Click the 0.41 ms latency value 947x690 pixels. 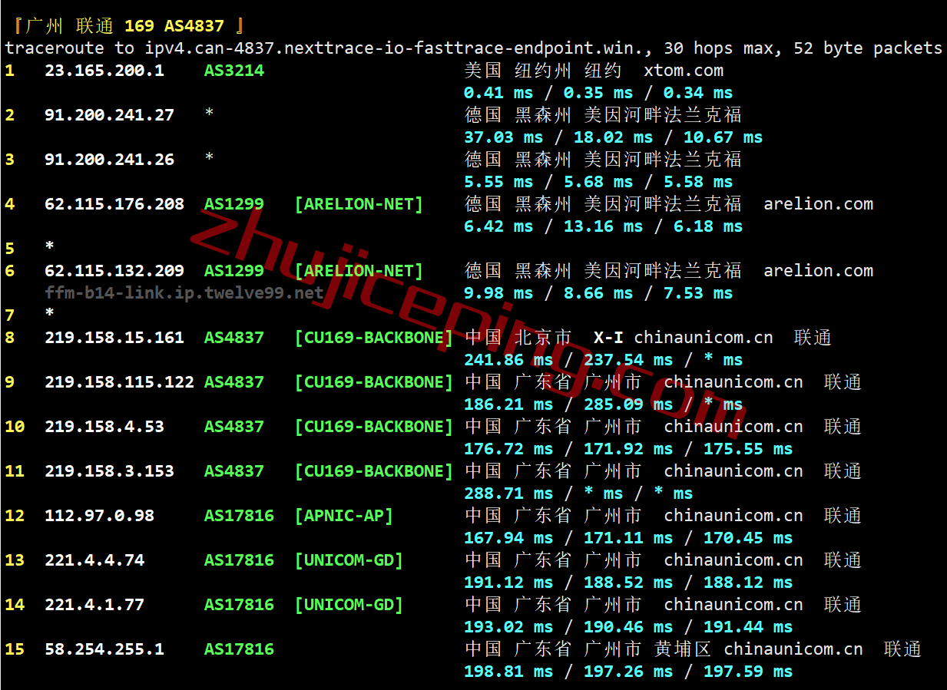point(498,93)
